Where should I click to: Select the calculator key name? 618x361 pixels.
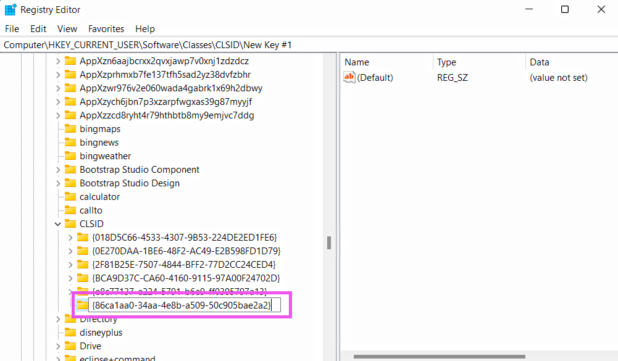pos(100,197)
